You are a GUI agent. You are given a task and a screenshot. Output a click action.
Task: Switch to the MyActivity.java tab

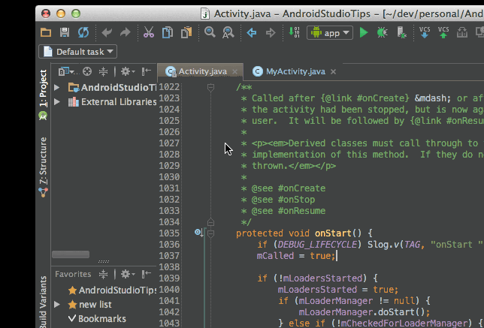(x=296, y=71)
